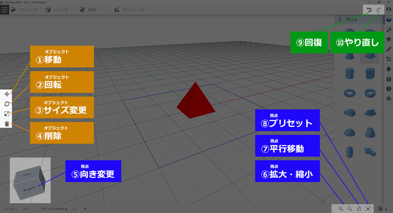Image resolution: width=393 pixels, height=213 pixels.
Task: Activate the hand pan view tool
Action: (x=359, y=209)
